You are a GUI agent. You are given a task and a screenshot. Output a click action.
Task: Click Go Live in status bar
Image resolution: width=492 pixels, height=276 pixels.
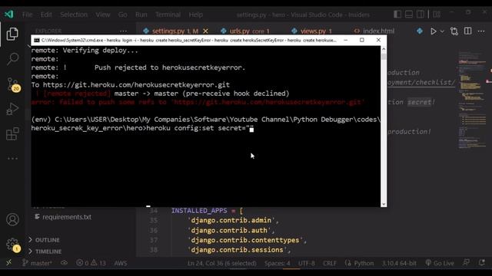point(440,263)
